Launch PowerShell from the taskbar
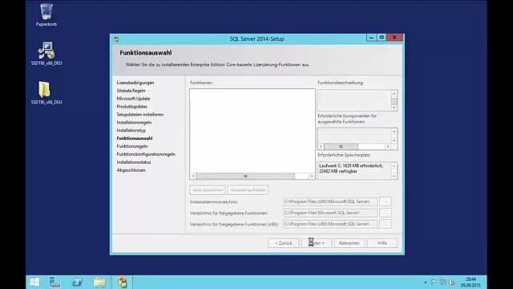This screenshot has height=289, width=513. coord(77,282)
